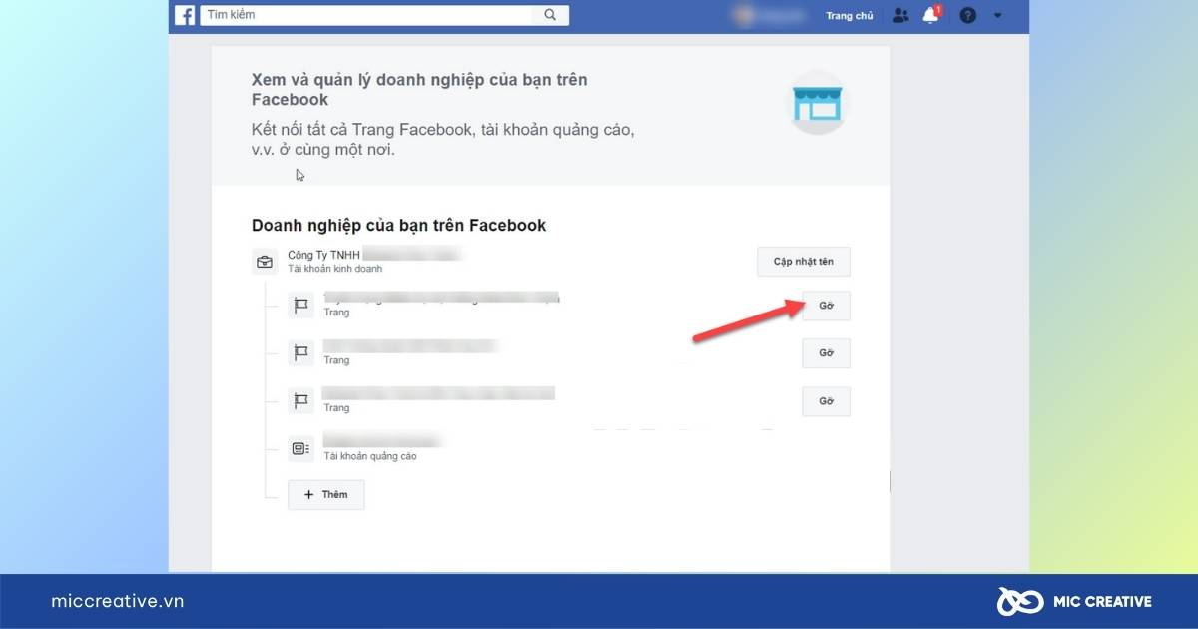Image resolution: width=1198 pixels, height=629 pixels.
Task: Click the ad account icon
Action: click(300, 449)
